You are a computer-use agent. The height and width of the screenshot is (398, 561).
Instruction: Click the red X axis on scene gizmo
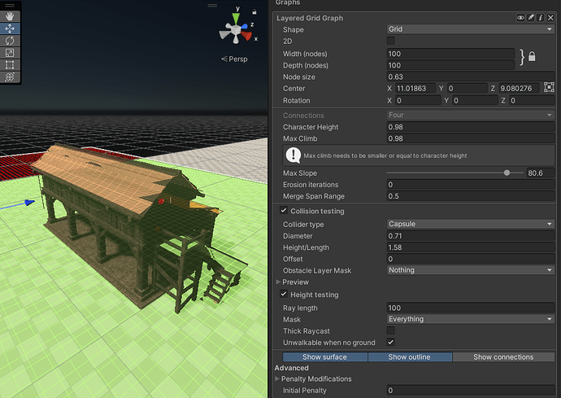click(246, 36)
